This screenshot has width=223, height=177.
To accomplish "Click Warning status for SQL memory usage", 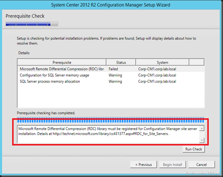I will [x=115, y=75].
